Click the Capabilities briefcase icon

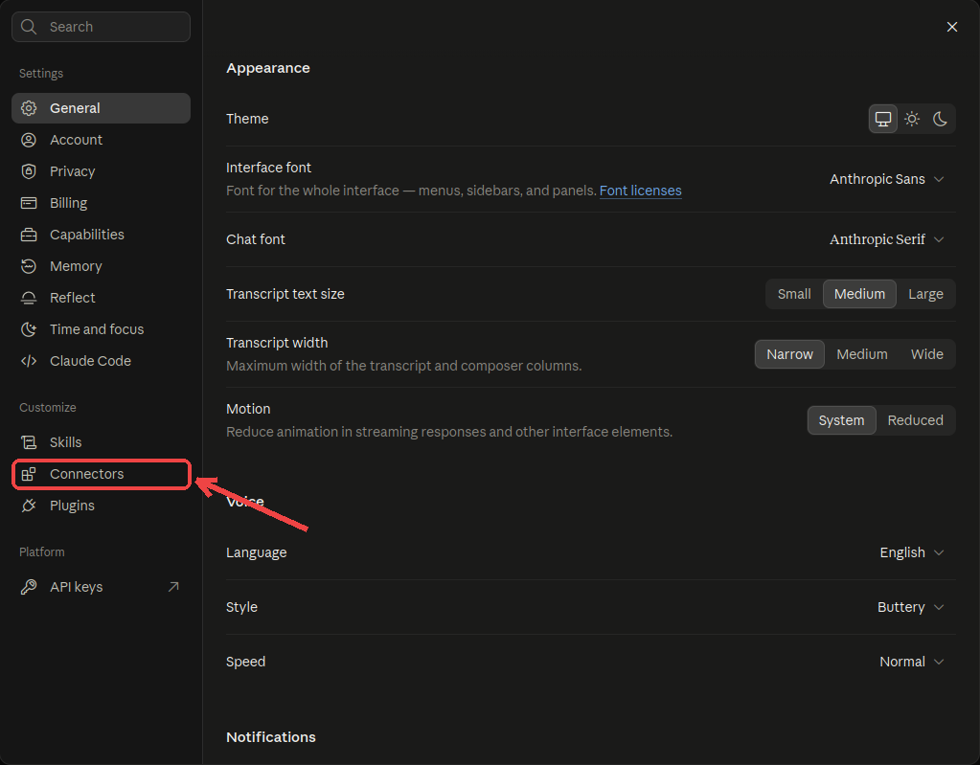point(29,235)
